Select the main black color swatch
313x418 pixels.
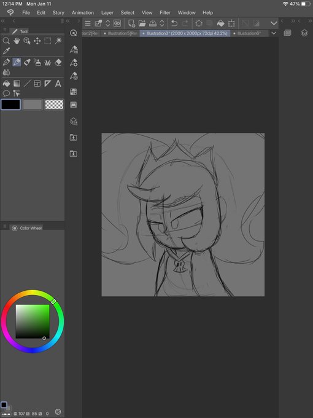[x=10, y=104]
